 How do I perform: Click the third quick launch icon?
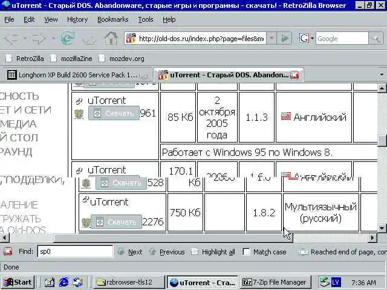click(77, 282)
